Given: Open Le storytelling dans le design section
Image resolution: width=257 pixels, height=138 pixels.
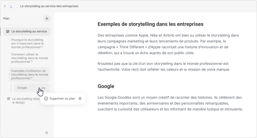Looking at the screenshot, I should point(26,101).
